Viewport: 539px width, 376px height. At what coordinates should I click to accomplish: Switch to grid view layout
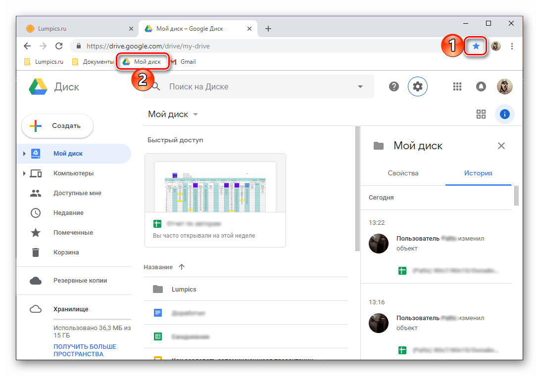click(x=481, y=114)
